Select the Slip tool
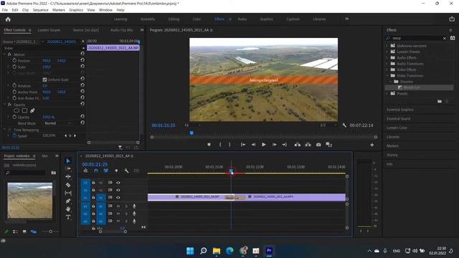This screenshot has height=258, width=459. click(68, 193)
